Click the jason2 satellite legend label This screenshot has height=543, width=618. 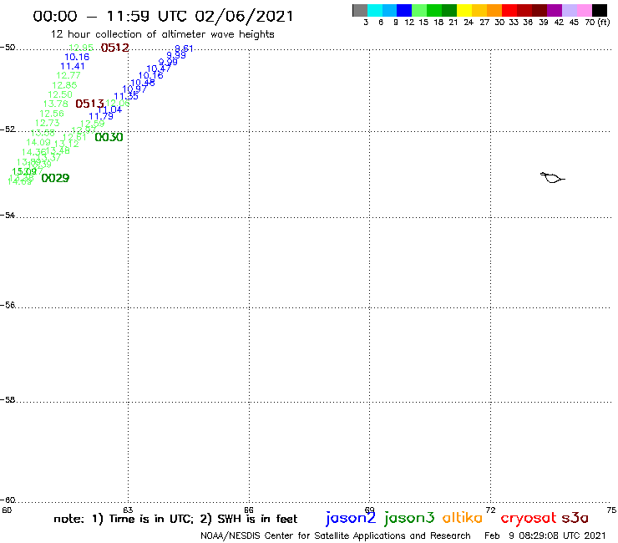coord(351,519)
